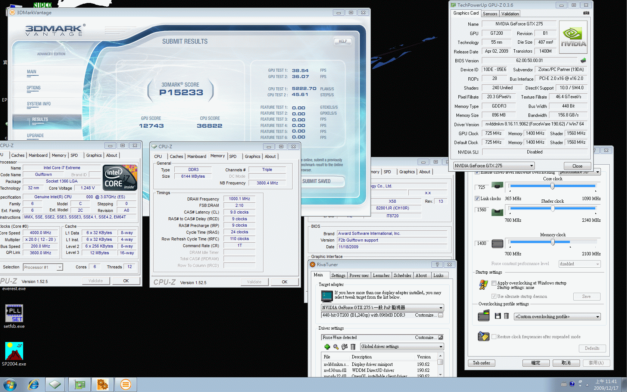627x392 pixels.
Task: Switch to the GPU-Z Validation tab
Action: tap(510, 14)
